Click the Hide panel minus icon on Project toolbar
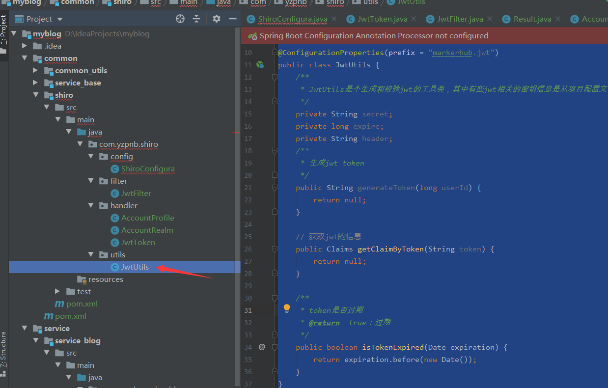 click(x=232, y=18)
